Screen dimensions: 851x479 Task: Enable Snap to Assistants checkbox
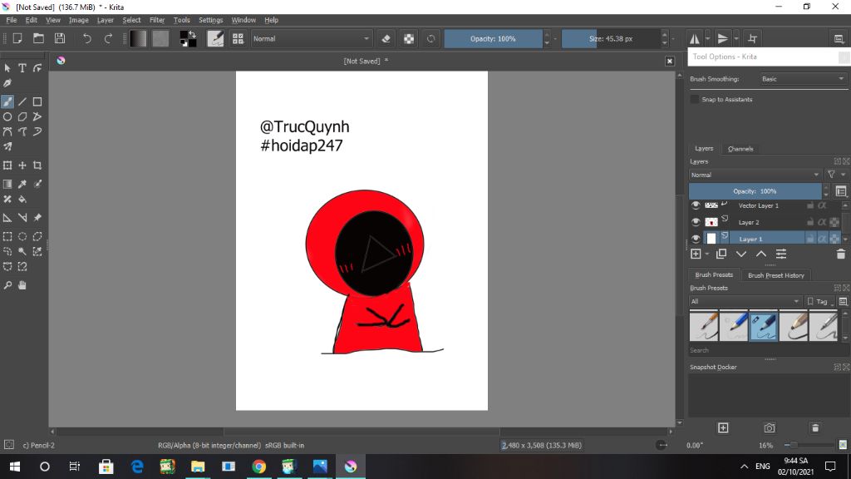click(694, 100)
